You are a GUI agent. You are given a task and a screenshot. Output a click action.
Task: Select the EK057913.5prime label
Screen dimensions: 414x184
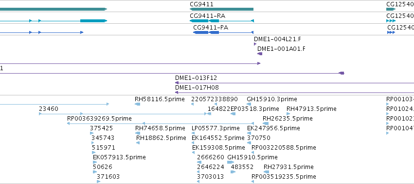coord(119,157)
